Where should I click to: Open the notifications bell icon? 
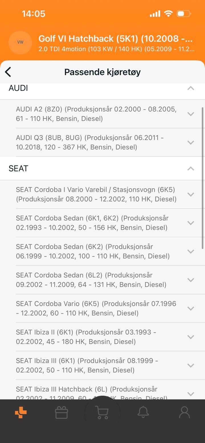pos(143,412)
